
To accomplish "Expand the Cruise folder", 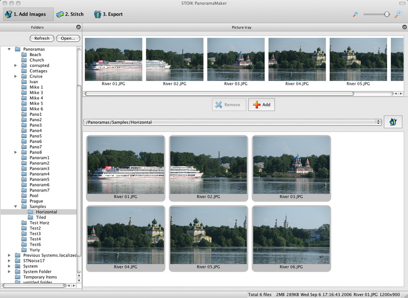I will pyautogui.click(x=16, y=76).
